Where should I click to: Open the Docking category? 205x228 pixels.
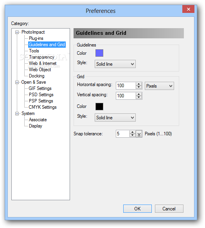[x=37, y=76]
